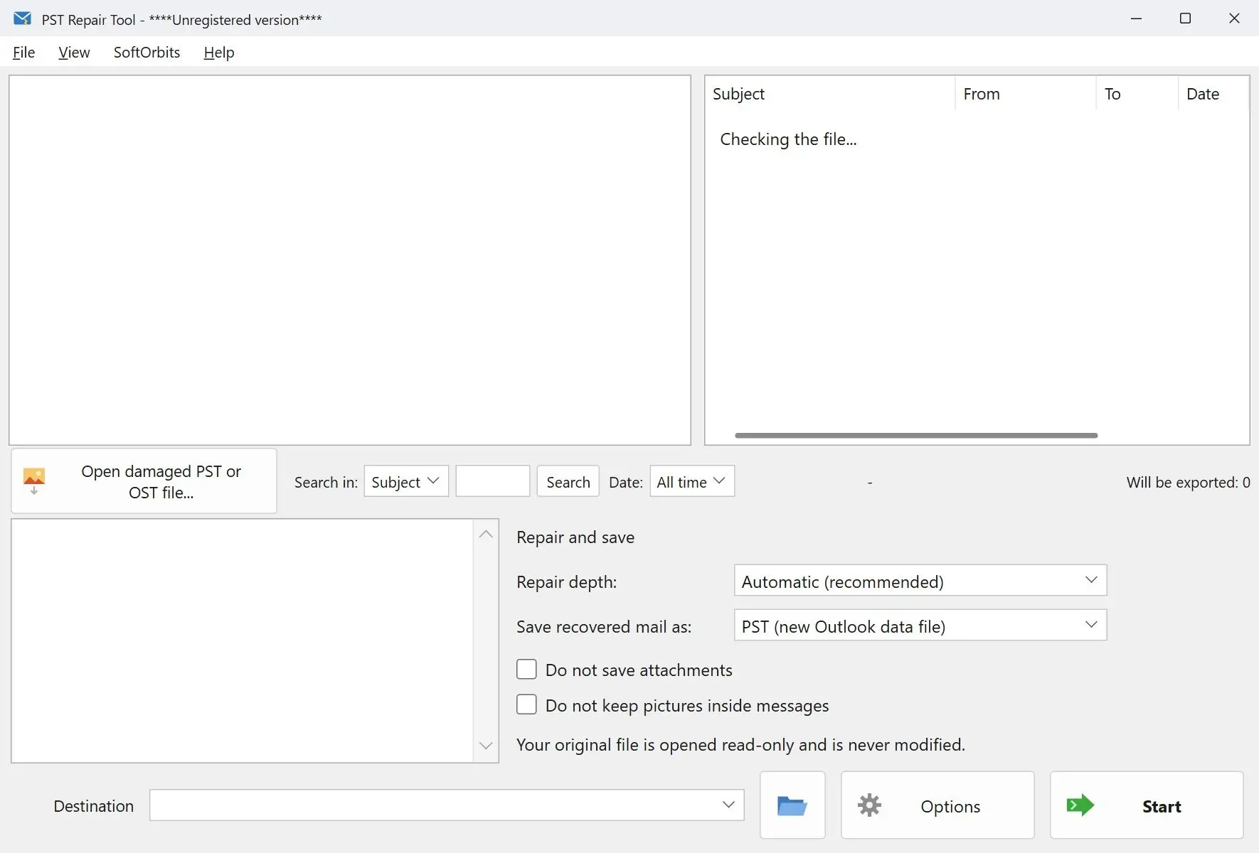Click the scroll up arrow in the log panel
Image resolution: width=1259 pixels, height=853 pixels.
[486, 534]
